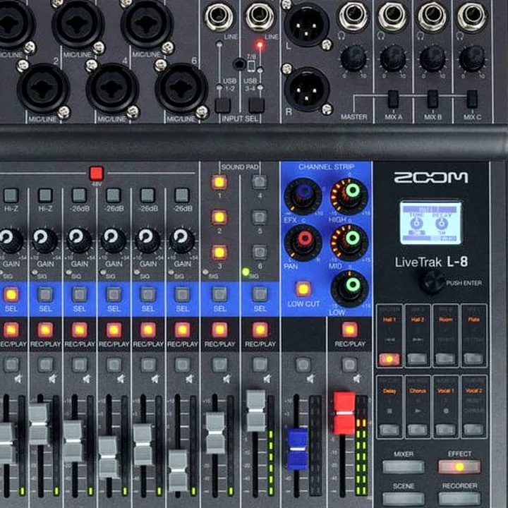Grab the red master fader
Viewport: 508px width, 508px height.
(x=344, y=413)
